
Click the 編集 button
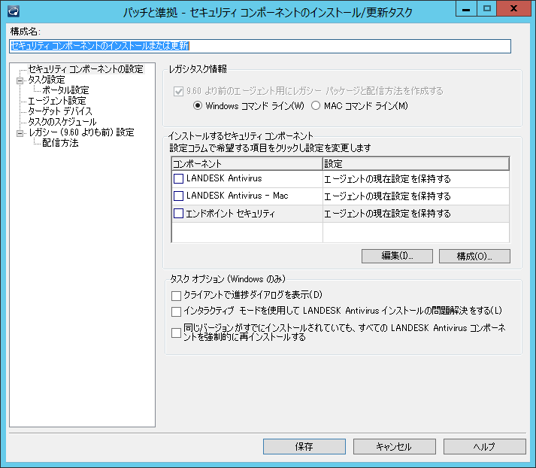[x=397, y=256]
